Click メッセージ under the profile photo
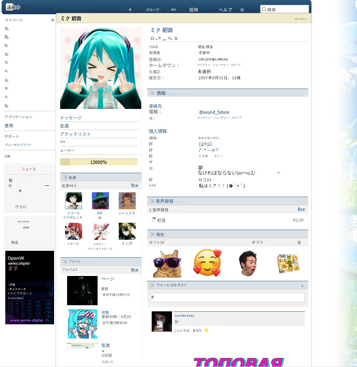357x367 pixels. [x=71, y=117]
